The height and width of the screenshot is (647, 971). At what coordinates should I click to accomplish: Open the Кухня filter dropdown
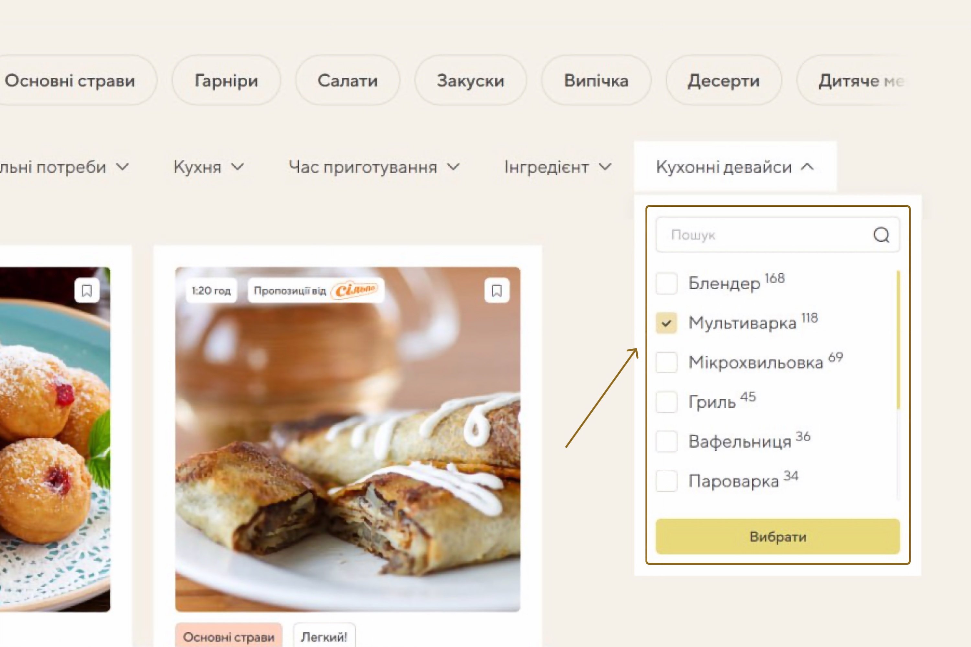coord(209,167)
